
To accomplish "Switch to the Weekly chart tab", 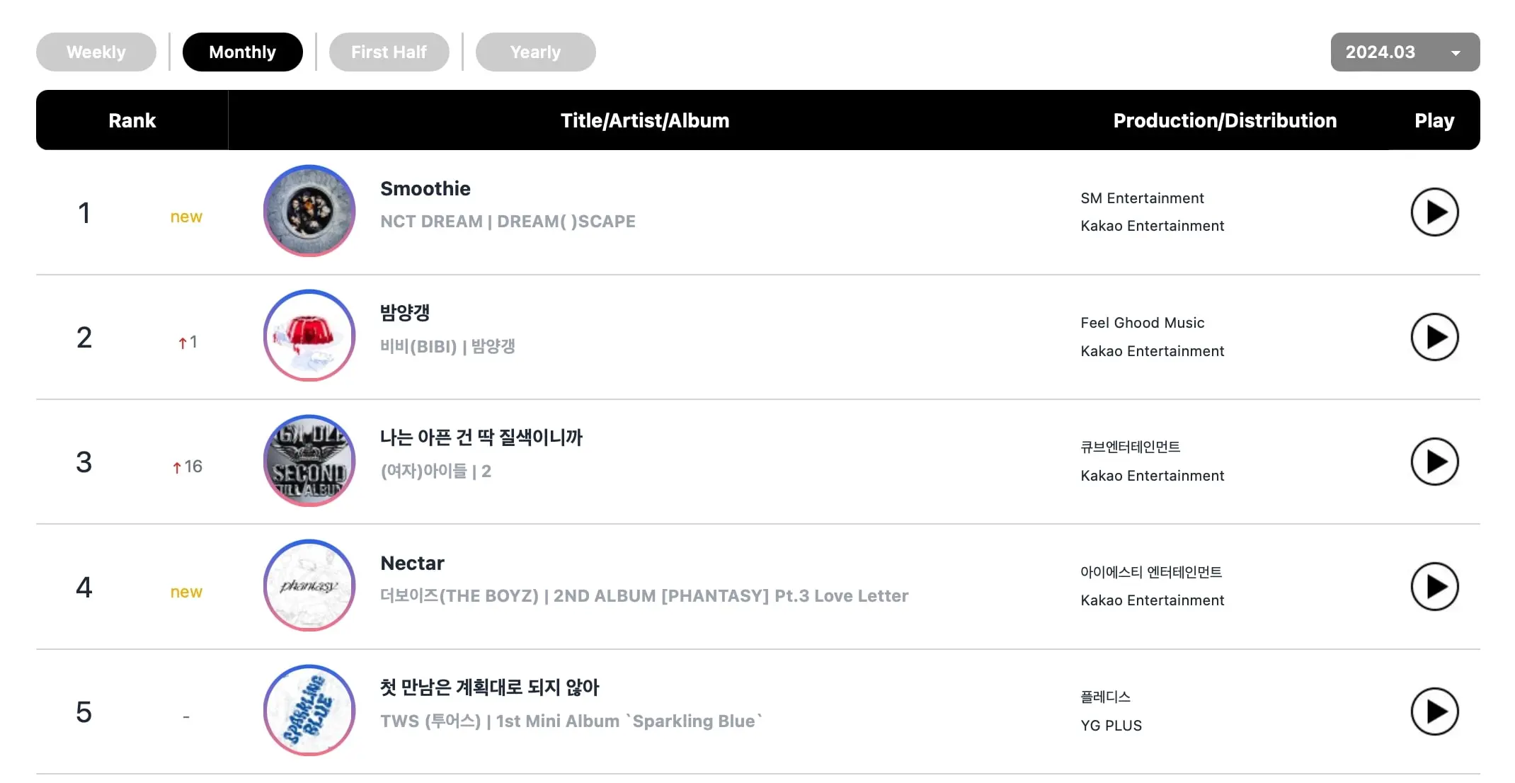I will pos(96,52).
